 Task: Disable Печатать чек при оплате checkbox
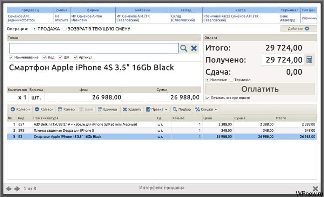coord(208,98)
